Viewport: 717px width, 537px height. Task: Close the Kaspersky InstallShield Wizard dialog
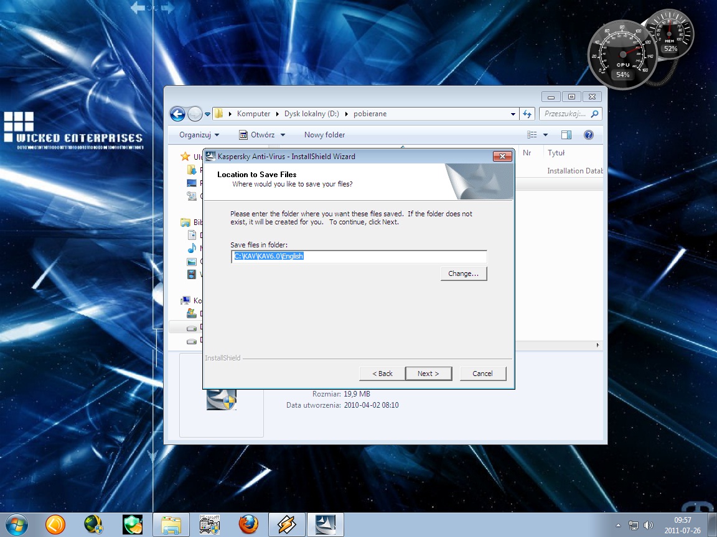[x=502, y=156]
